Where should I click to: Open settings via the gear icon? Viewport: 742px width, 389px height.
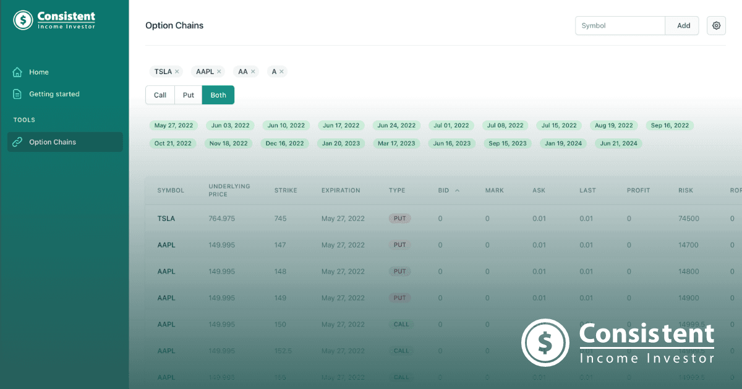point(716,25)
